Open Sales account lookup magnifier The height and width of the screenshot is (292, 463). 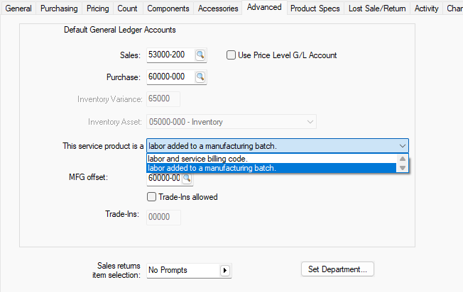tap(200, 55)
